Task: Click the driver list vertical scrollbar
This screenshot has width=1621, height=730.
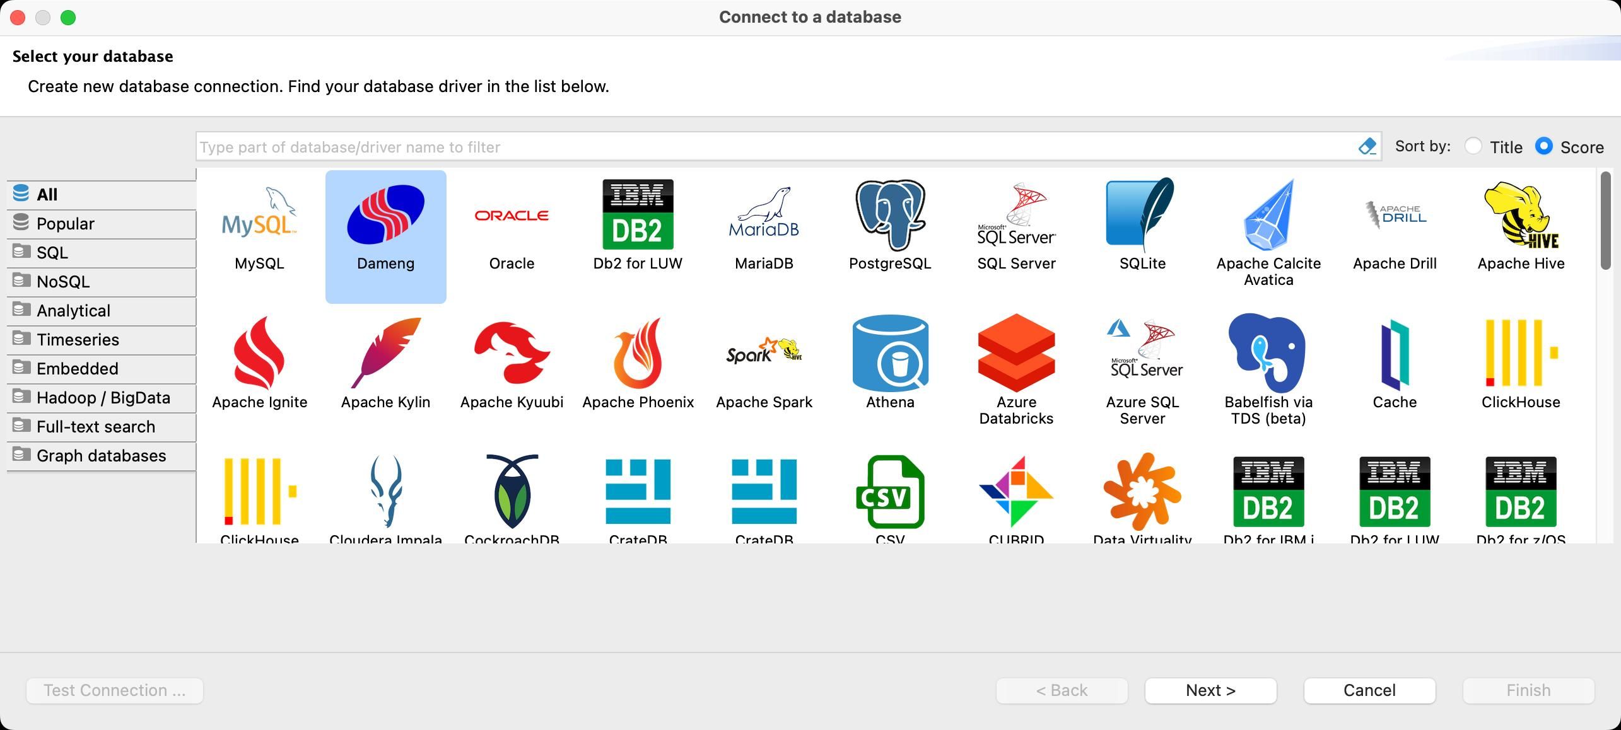Action: (x=1605, y=221)
